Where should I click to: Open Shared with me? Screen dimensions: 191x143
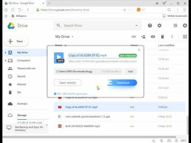click(x=26, y=68)
